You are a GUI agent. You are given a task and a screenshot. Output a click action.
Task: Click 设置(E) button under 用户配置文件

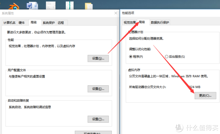[x=98, y=89]
